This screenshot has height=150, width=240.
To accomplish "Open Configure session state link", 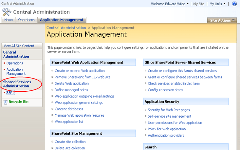I will tap(165, 90).
